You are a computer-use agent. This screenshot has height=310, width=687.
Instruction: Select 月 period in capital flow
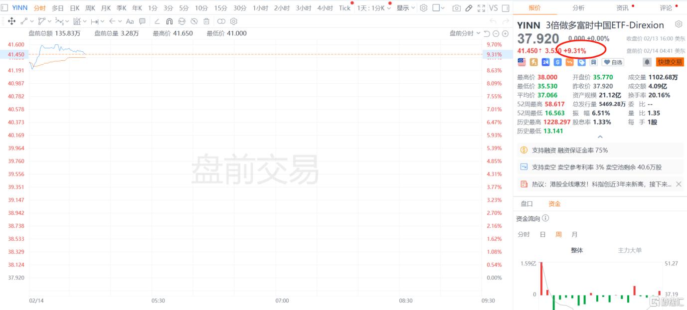[574, 234]
